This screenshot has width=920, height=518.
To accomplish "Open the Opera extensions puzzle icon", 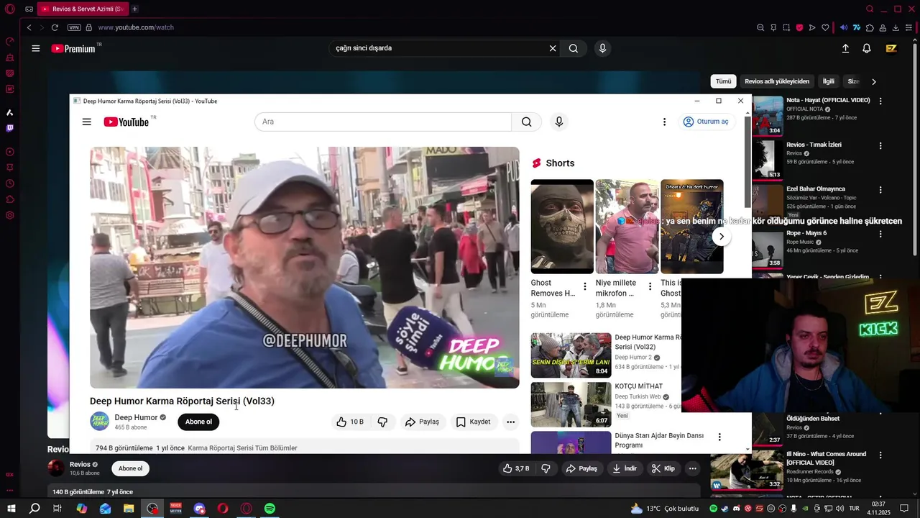I will (870, 27).
